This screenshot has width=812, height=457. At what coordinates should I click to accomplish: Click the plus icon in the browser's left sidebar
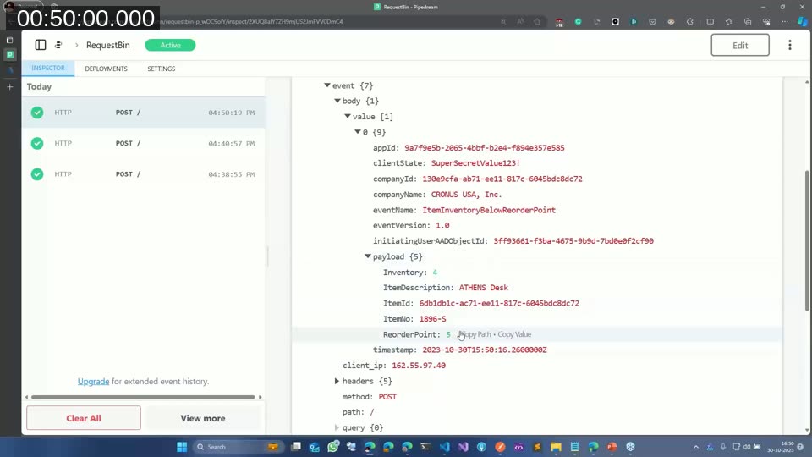tap(10, 87)
